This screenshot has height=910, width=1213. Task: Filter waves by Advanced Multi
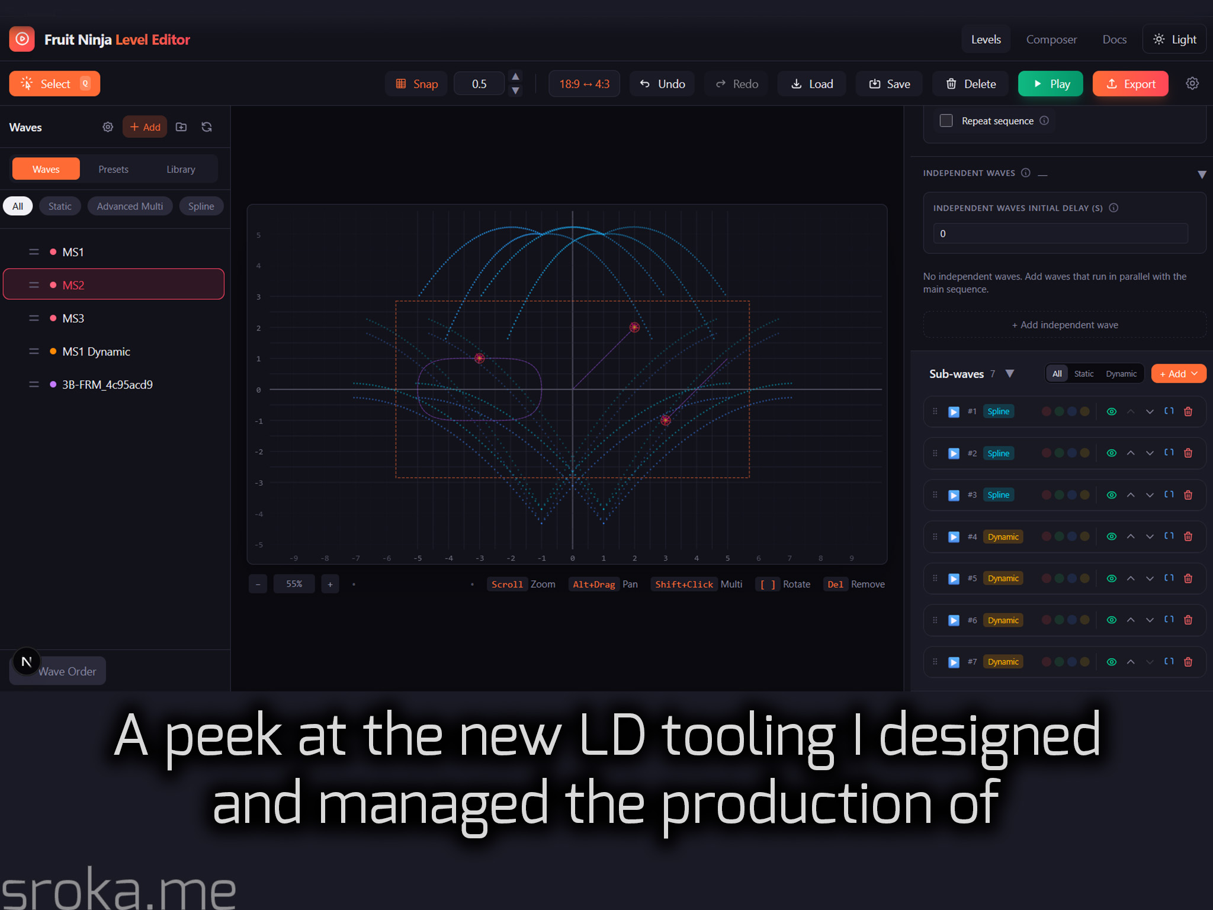coord(130,206)
